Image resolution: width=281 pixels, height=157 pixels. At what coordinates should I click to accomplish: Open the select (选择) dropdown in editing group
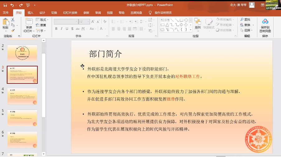pos(247,30)
